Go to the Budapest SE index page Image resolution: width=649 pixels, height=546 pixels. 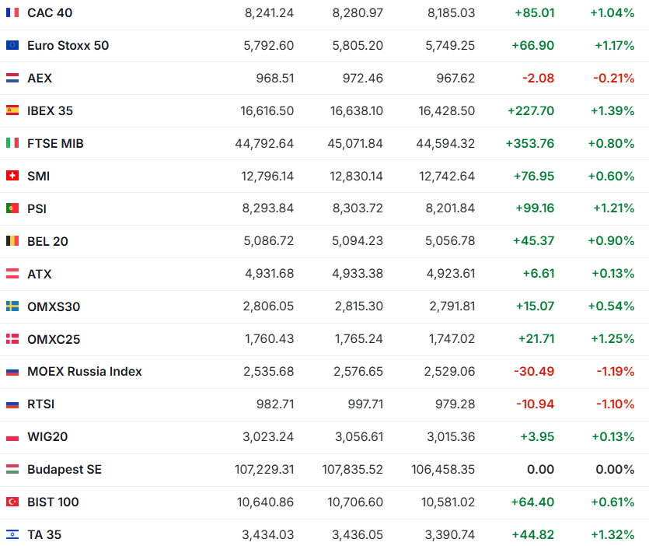point(64,470)
